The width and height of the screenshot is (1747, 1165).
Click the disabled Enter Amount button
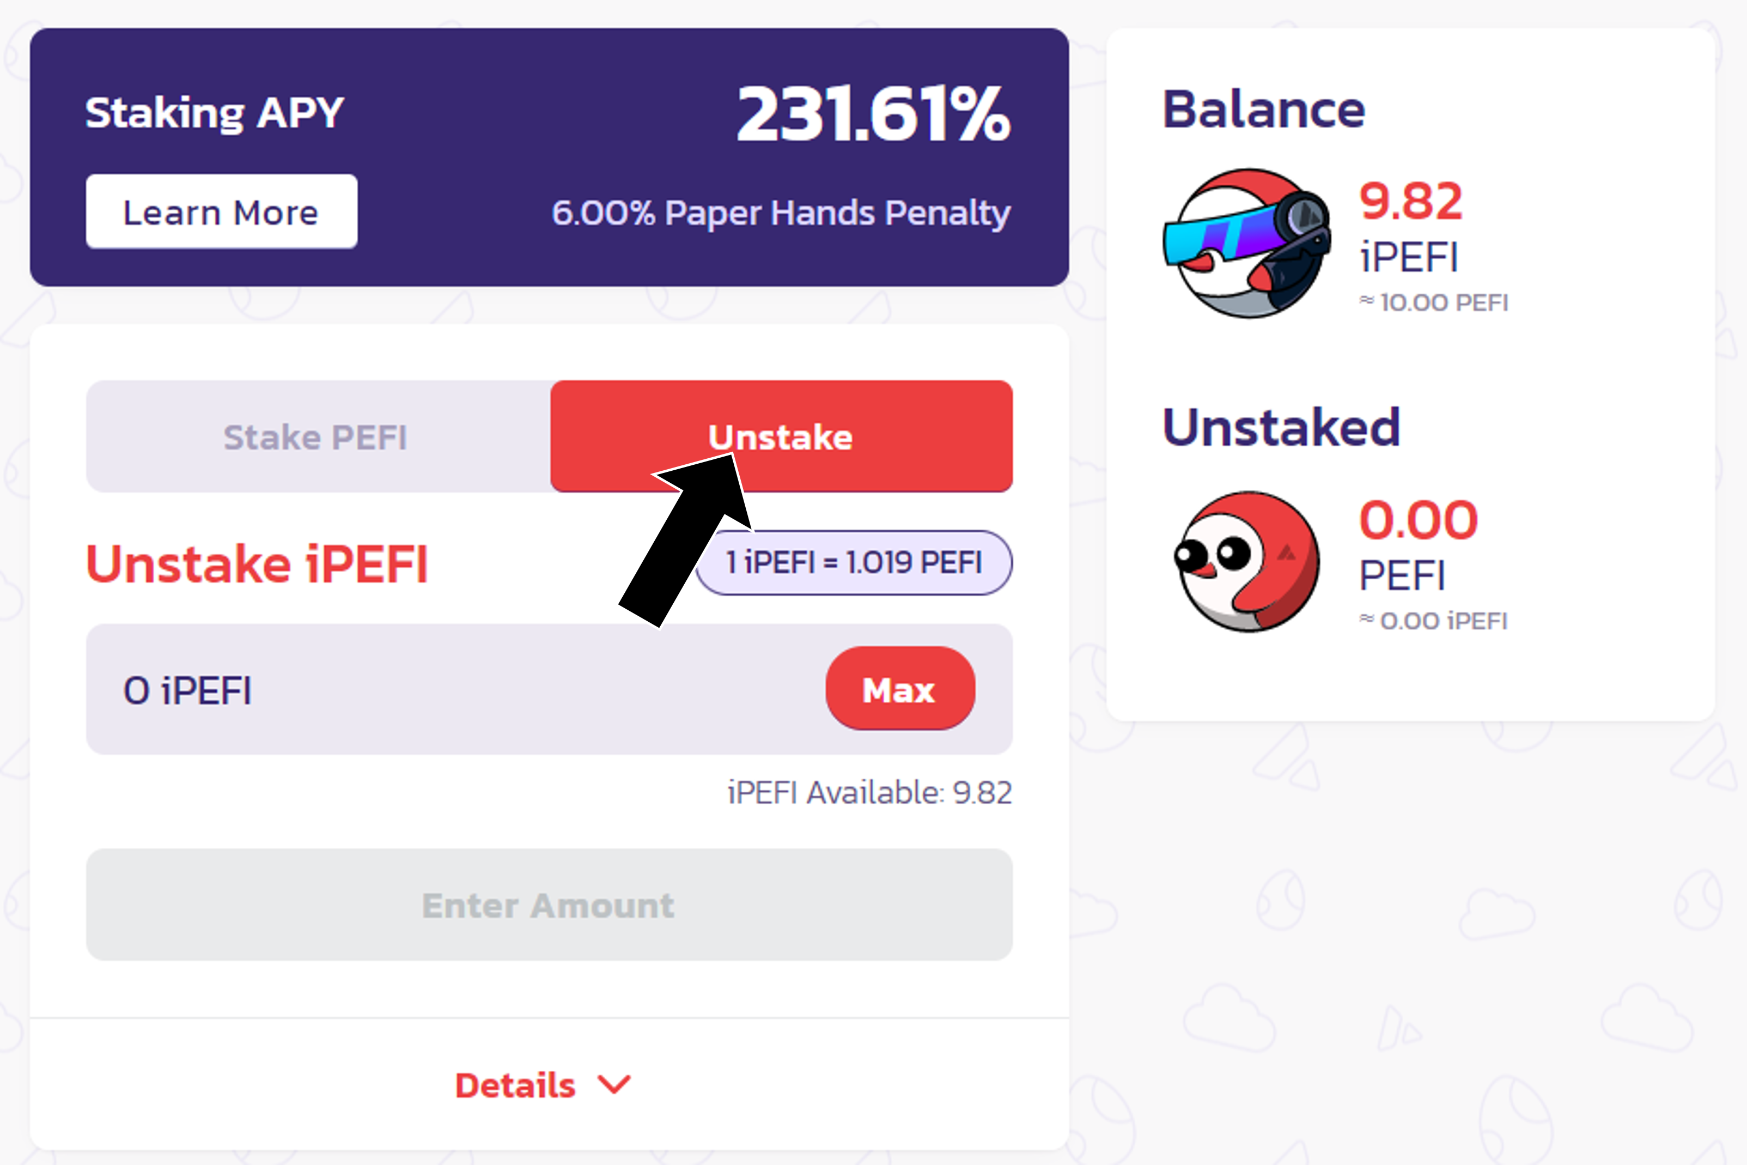(550, 905)
